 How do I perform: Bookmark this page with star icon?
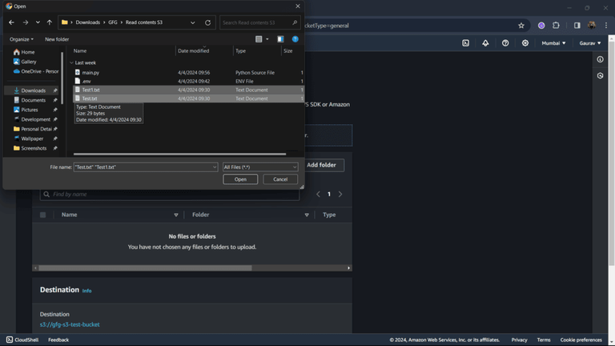tap(521, 26)
